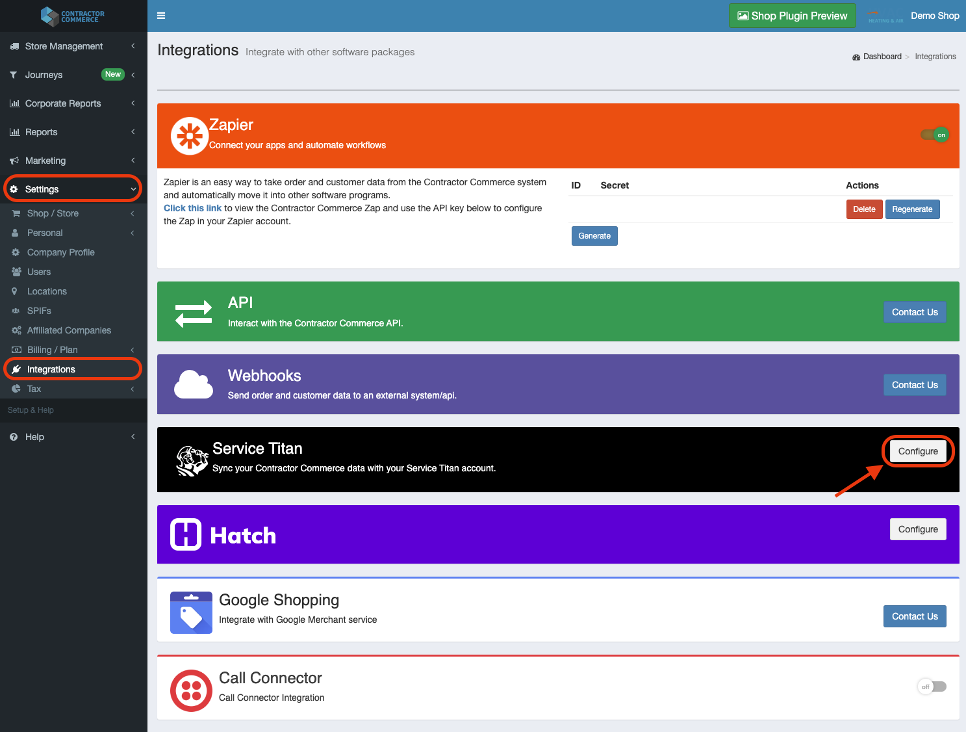Click the SPIFs icon
The width and height of the screenshot is (966, 732).
pyautogui.click(x=16, y=311)
